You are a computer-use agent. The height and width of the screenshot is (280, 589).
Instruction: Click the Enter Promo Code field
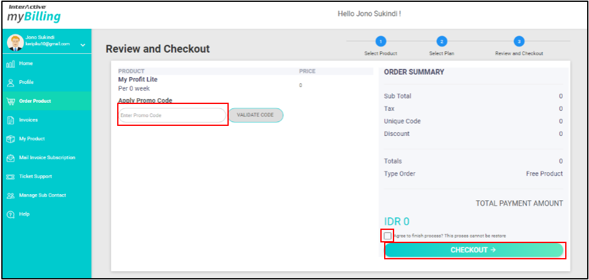[x=172, y=115]
